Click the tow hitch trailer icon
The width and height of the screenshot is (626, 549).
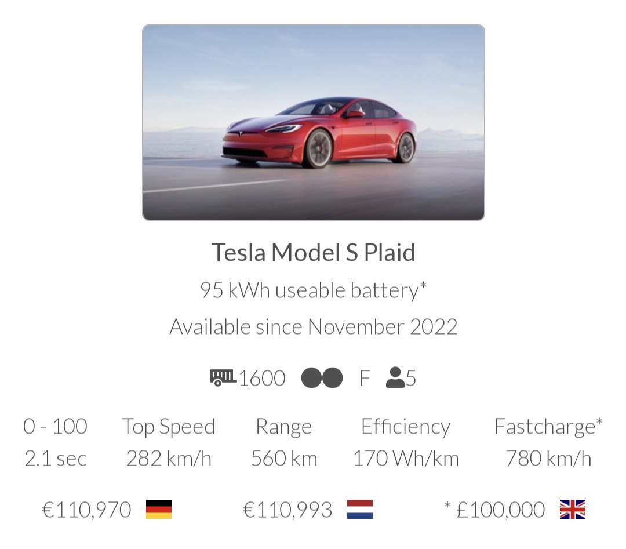[223, 378]
